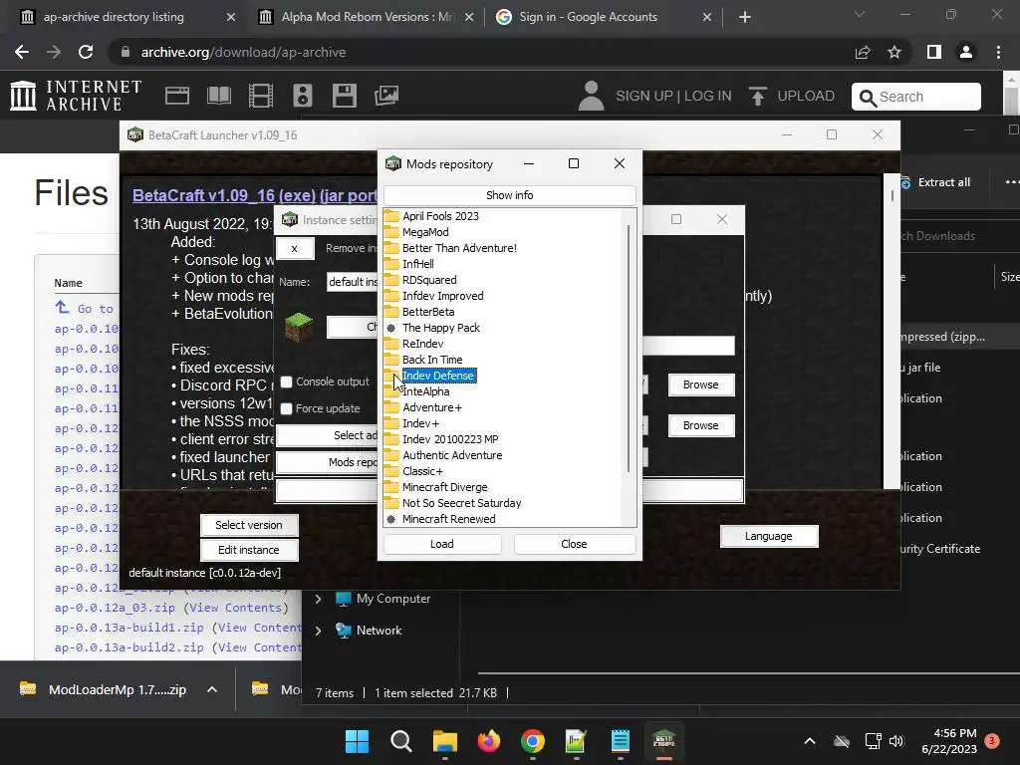Show hidden system tray icons
1020x765 pixels.
[810, 741]
